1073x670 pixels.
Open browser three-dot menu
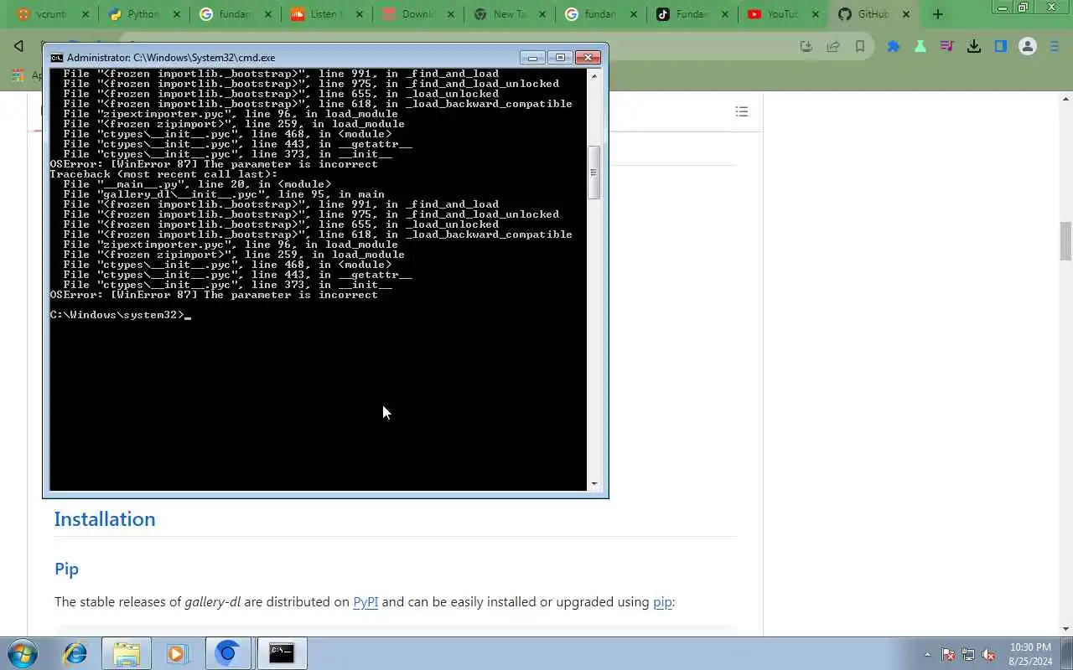click(x=1055, y=47)
